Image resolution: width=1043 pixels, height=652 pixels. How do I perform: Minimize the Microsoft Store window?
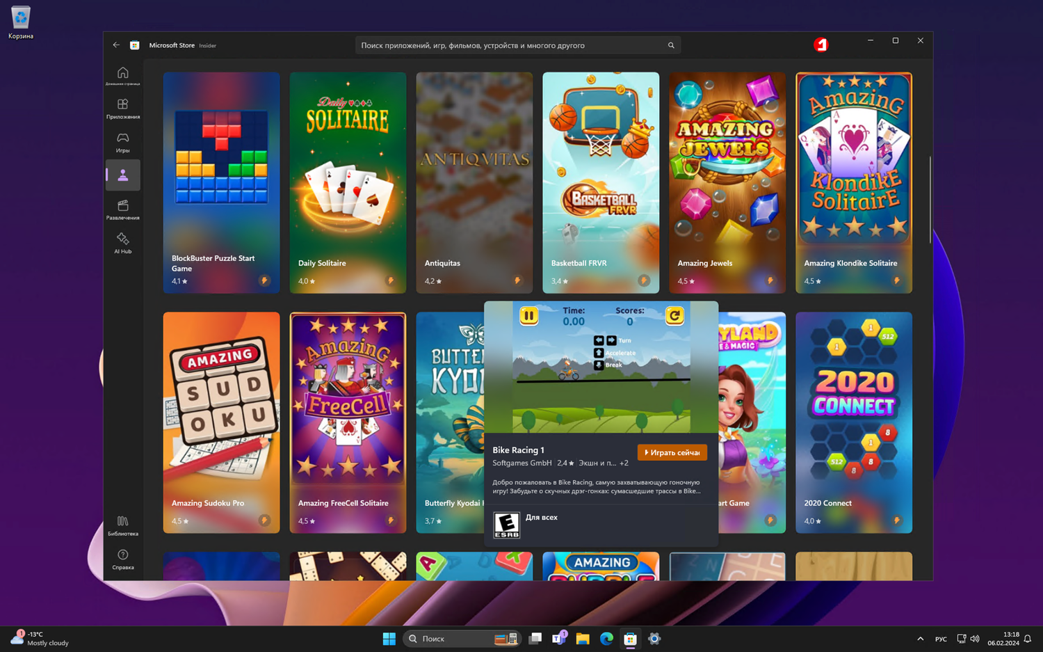click(870, 41)
